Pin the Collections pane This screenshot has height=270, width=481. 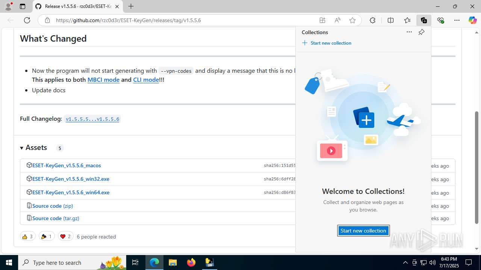click(421, 32)
